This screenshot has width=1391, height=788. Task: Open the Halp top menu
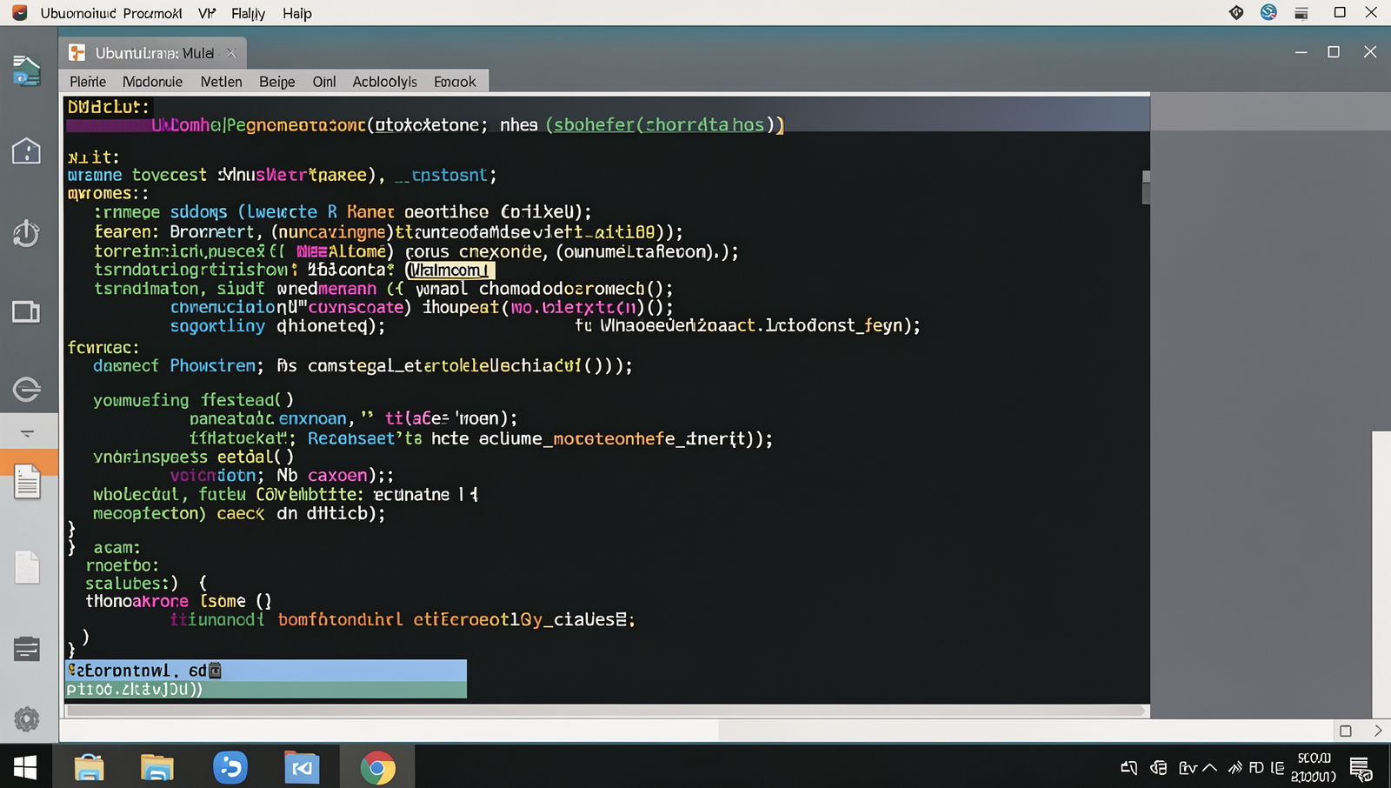pos(297,13)
